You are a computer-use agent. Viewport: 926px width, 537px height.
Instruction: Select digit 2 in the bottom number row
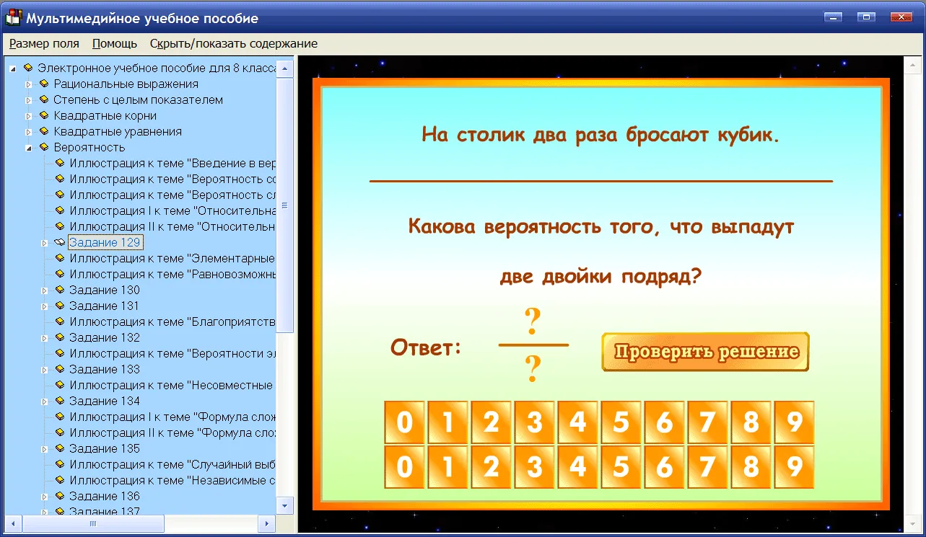(491, 467)
